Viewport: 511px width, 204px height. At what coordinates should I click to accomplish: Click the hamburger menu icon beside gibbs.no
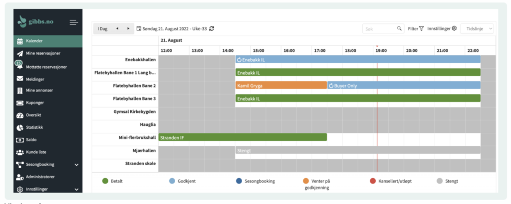click(74, 22)
